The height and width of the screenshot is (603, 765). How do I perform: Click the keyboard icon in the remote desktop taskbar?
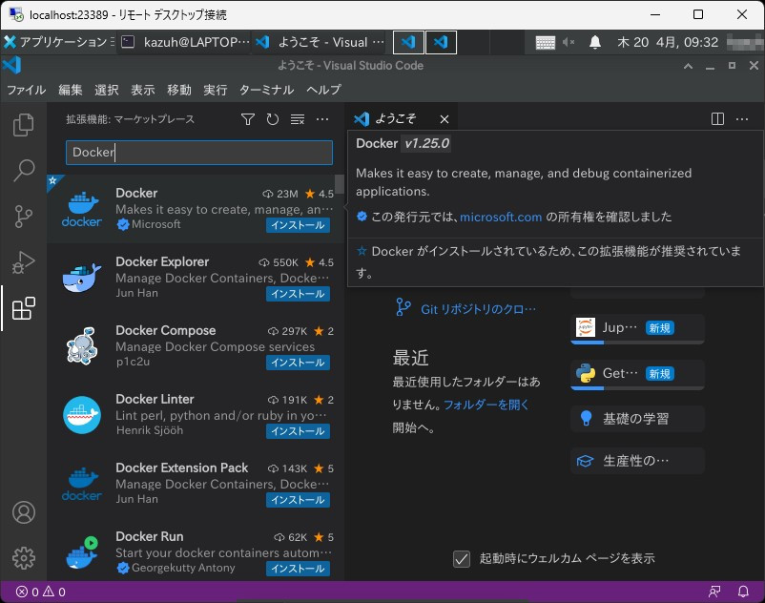[545, 41]
